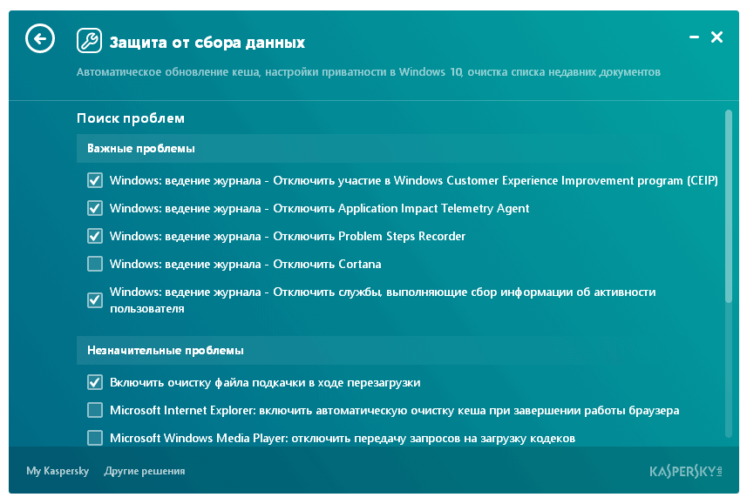Click the Kaspersky logo in the footer

(x=686, y=471)
